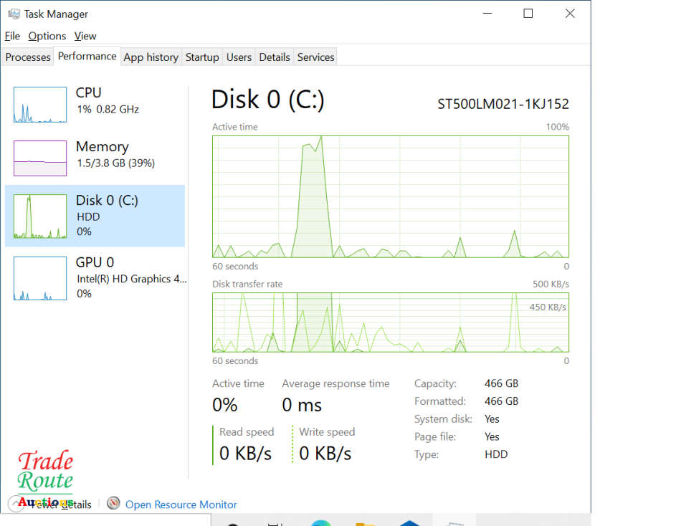Viewport: 681px width, 526px height.
Task: Switch to the Processes tab
Action: (x=28, y=57)
